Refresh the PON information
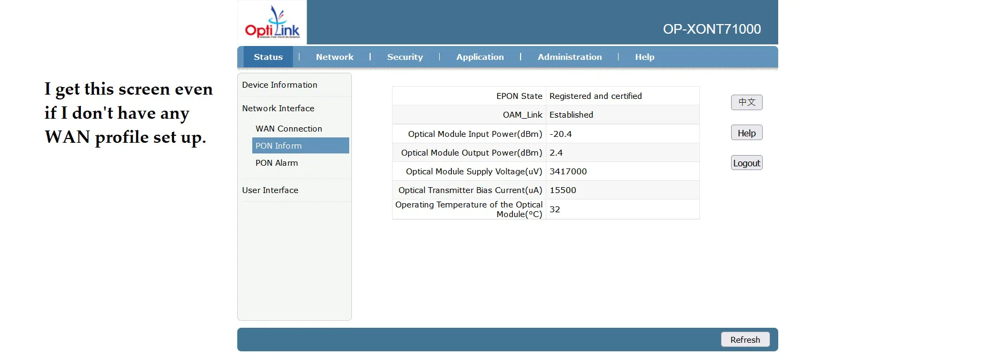 tap(744, 340)
